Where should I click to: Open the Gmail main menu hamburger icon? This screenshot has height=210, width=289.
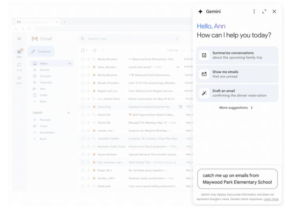19,39
